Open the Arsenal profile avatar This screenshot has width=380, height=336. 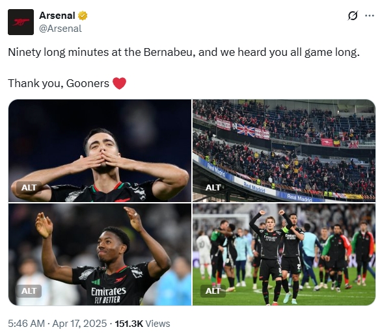21,22
